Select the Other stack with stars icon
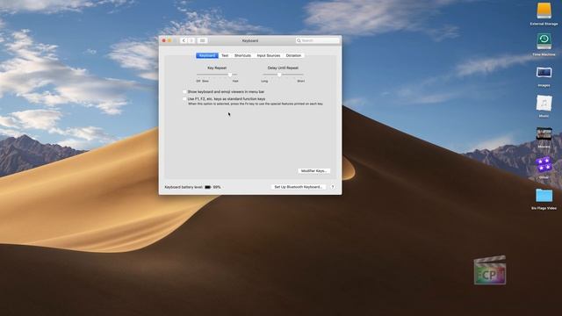 point(544,164)
